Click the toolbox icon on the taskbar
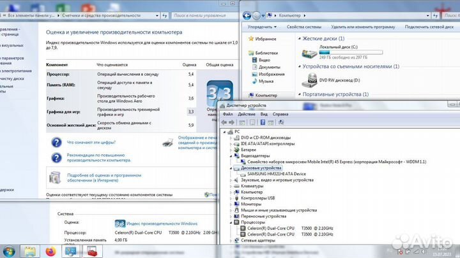Image resolution: width=460 pixels, height=258 pixels. (x=92, y=252)
